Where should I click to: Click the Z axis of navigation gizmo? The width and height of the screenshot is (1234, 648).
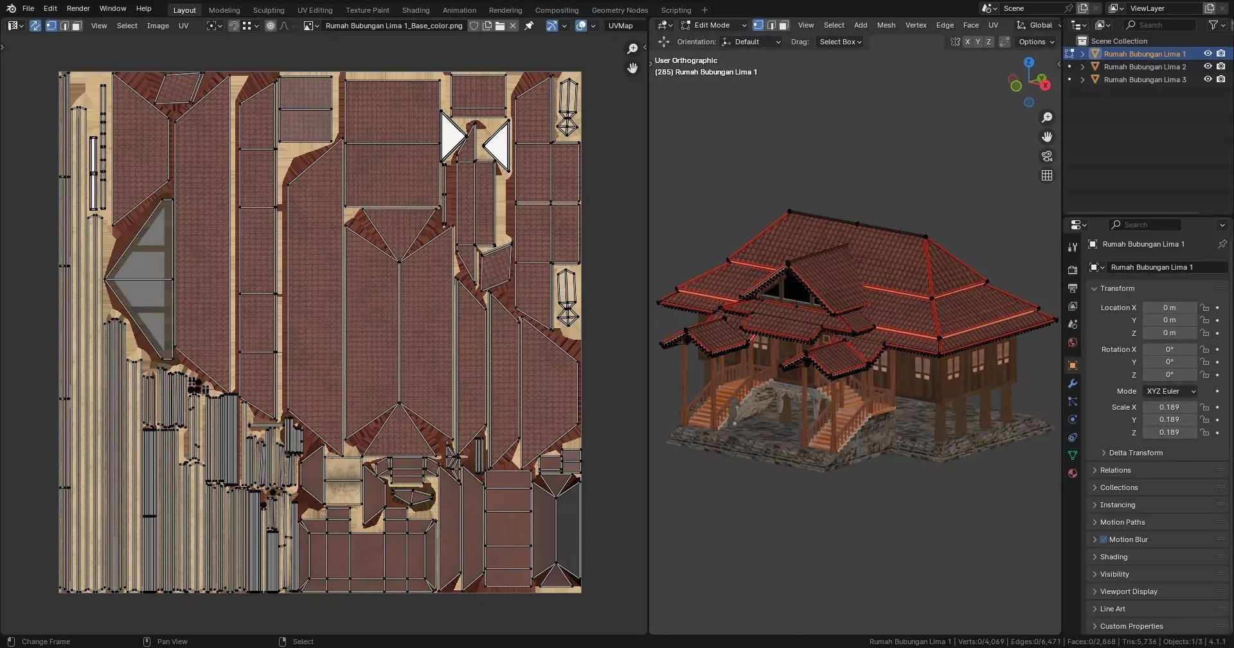[x=1029, y=62]
